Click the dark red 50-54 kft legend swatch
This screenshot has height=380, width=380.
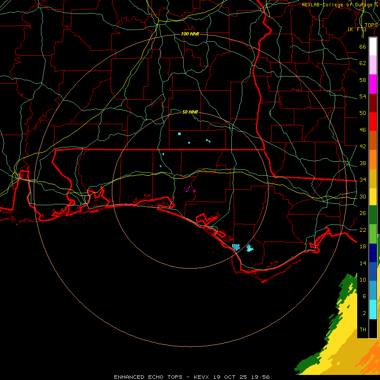point(373,103)
